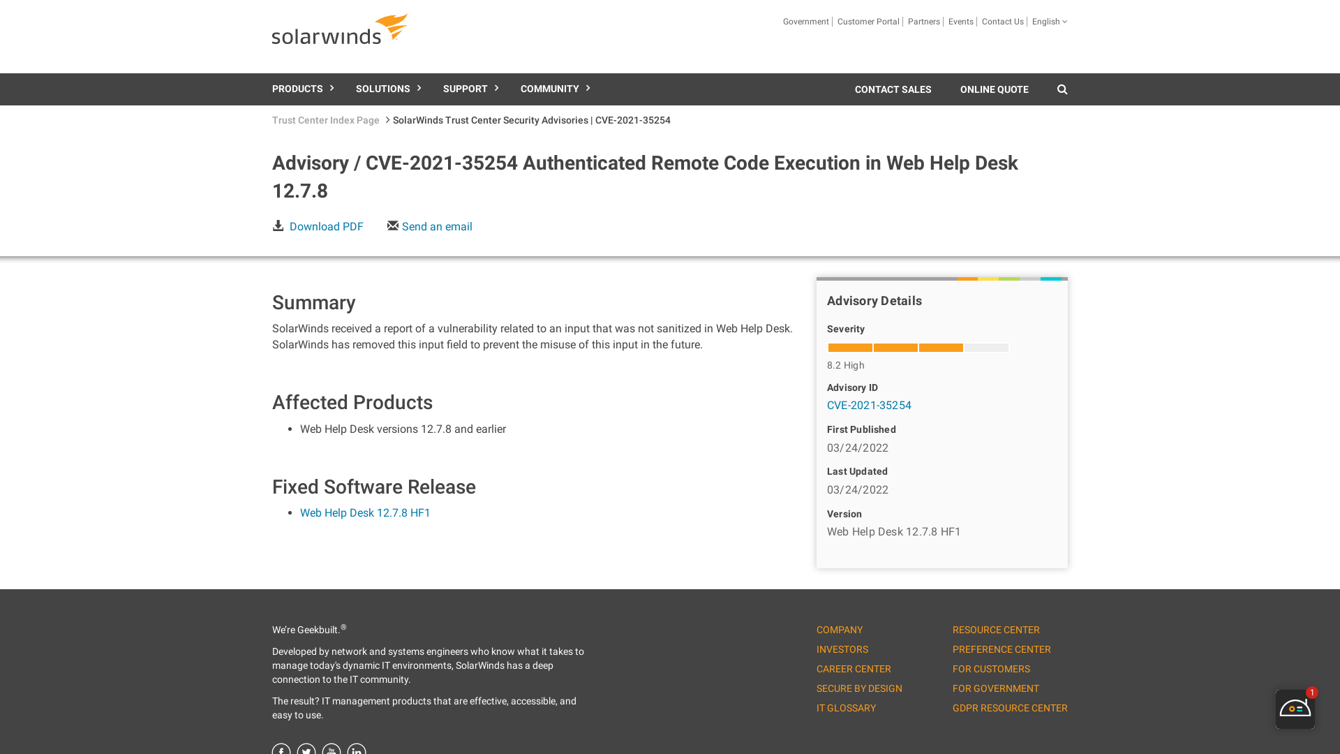
Task: Expand the PRODUCTS menu
Action: tap(303, 89)
